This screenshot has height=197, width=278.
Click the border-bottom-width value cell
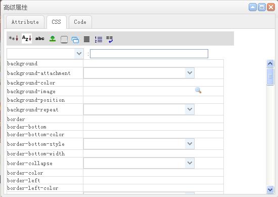click(x=153, y=153)
